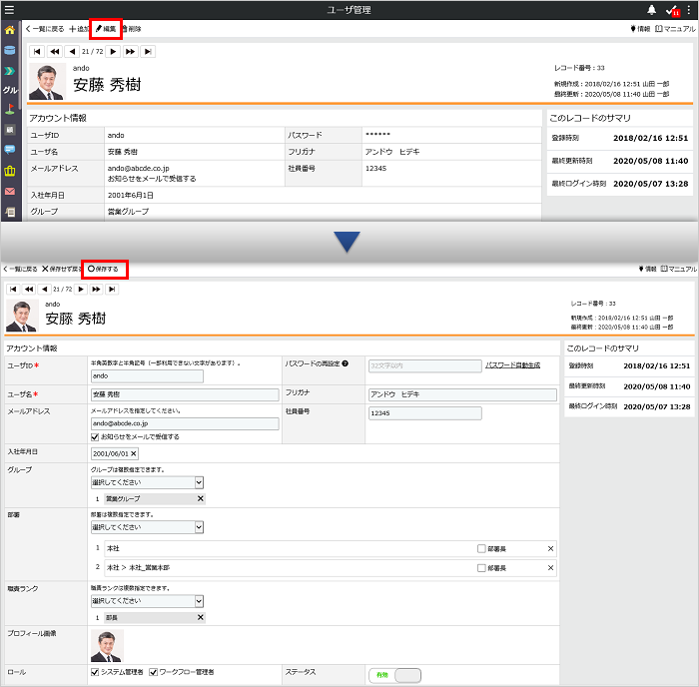Skip back several records in top navigator
This screenshot has height=687, width=699.
55,52
